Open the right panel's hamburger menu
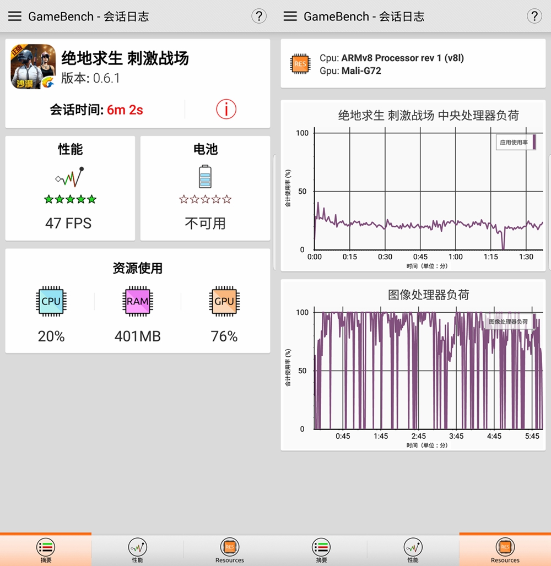 click(x=290, y=16)
